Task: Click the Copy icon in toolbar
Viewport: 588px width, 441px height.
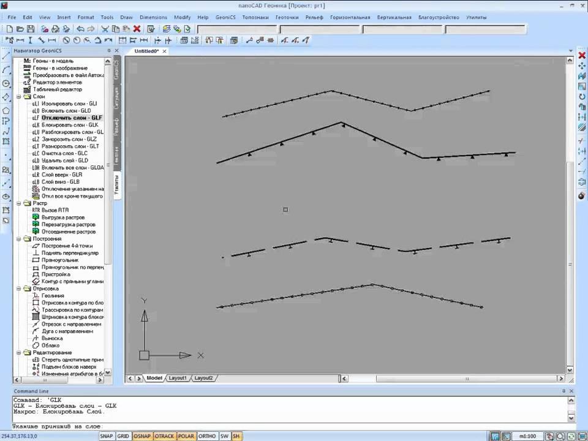Action: 116,29
